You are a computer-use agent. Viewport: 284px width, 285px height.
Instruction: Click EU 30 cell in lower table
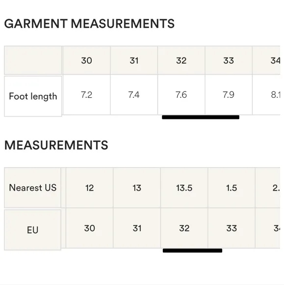[x=89, y=228]
